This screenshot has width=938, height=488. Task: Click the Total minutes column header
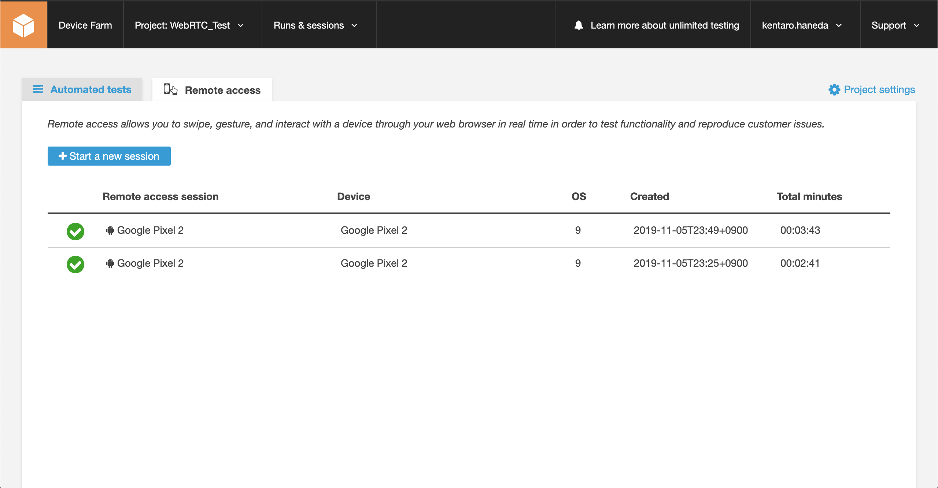809,196
